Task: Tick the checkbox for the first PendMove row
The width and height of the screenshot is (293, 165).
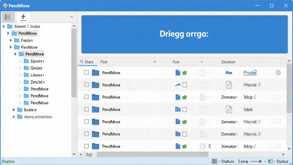Action: (86, 72)
